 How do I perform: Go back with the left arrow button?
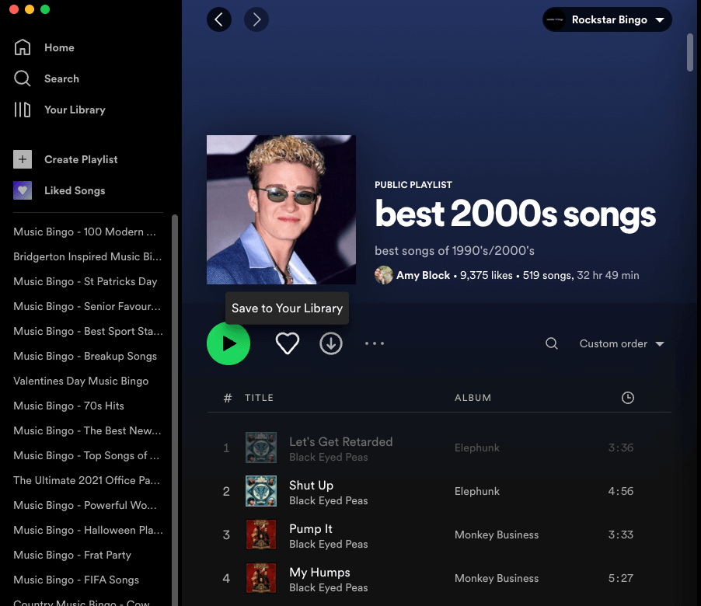[219, 19]
